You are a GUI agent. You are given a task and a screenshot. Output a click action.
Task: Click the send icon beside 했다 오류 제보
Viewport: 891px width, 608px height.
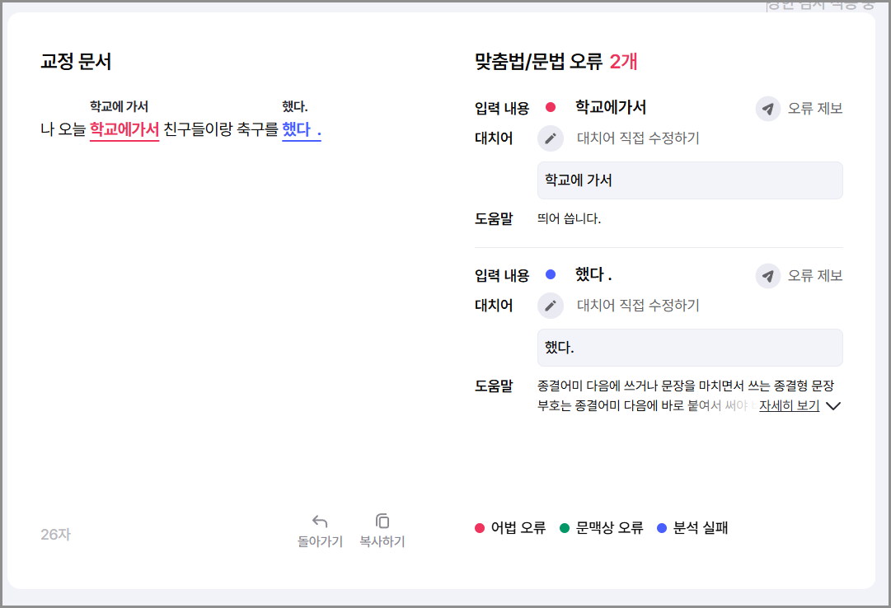pyautogui.click(x=767, y=274)
